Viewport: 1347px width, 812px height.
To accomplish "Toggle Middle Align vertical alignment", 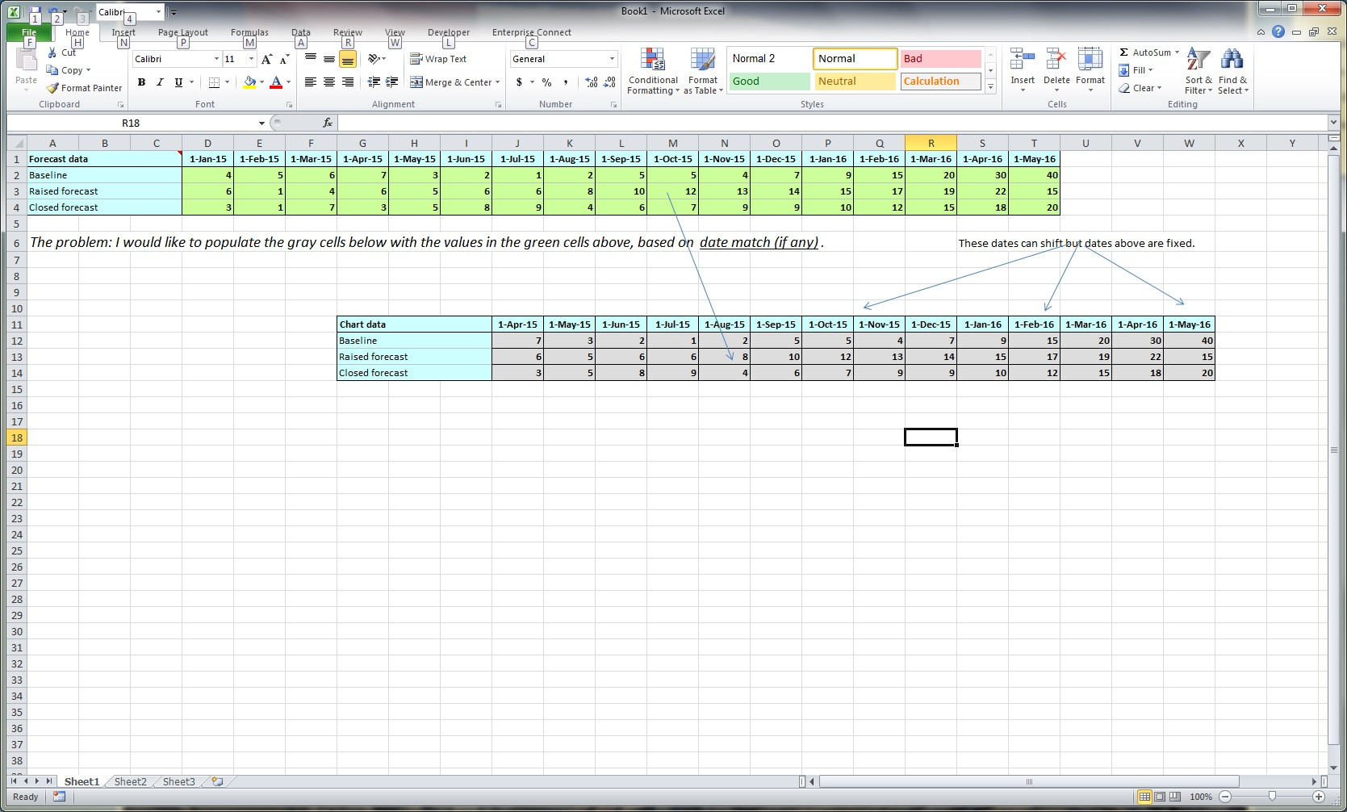I will click(x=329, y=59).
